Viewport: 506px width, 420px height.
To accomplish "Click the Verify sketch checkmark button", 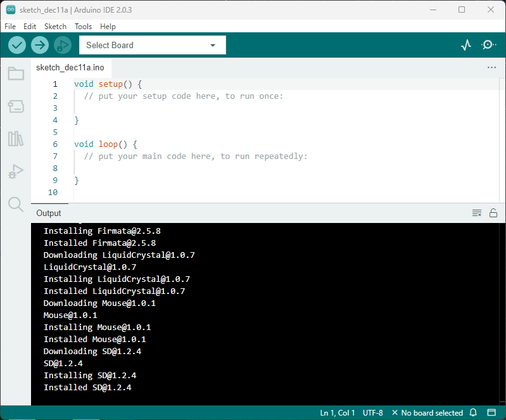I will pyautogui.click(x=17, y=45).
